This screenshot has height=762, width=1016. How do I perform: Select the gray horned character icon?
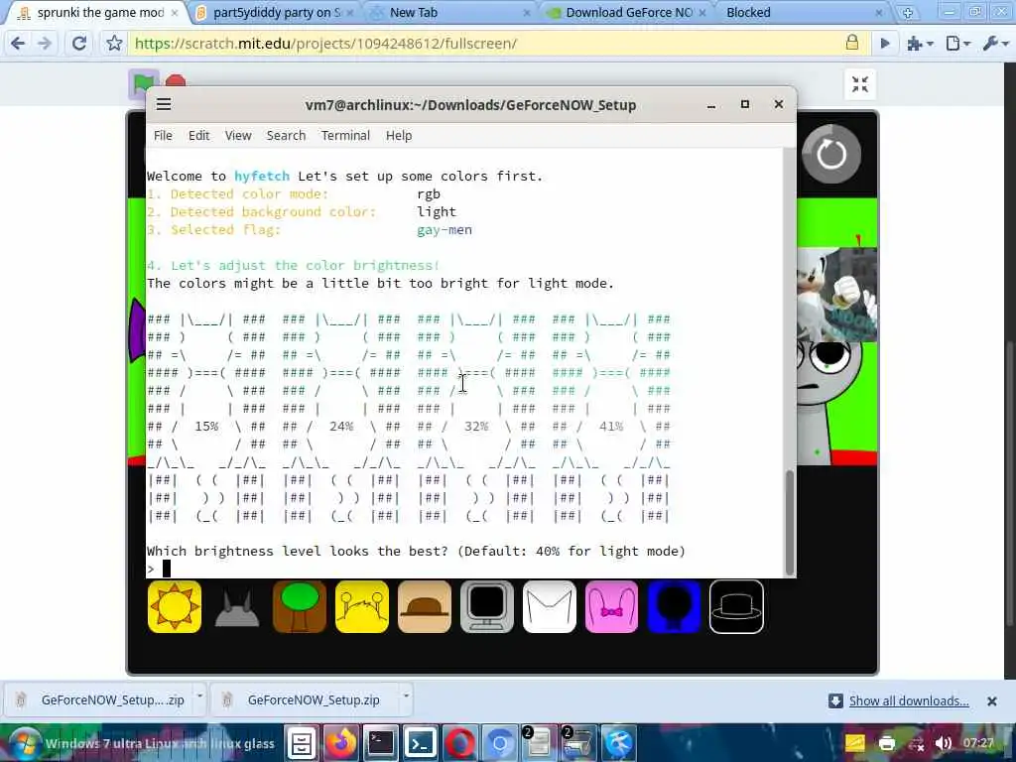237,608
